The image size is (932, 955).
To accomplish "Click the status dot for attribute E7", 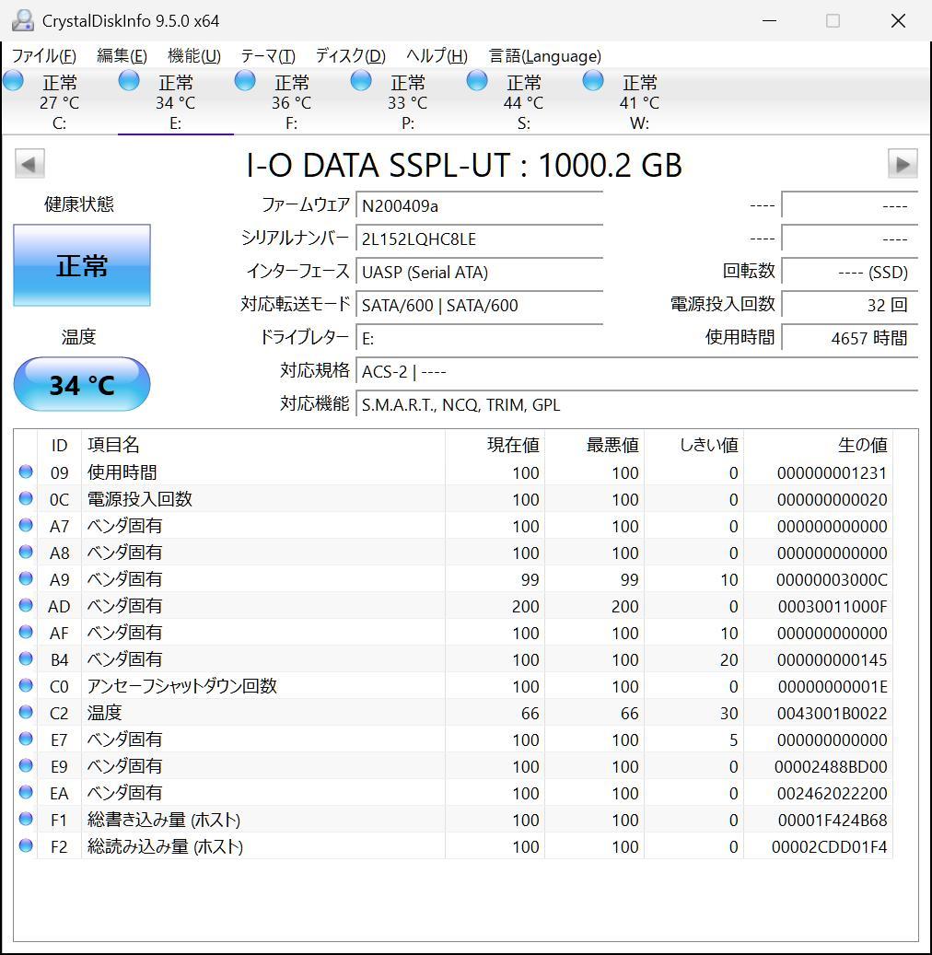I will [x=26, y=739].
